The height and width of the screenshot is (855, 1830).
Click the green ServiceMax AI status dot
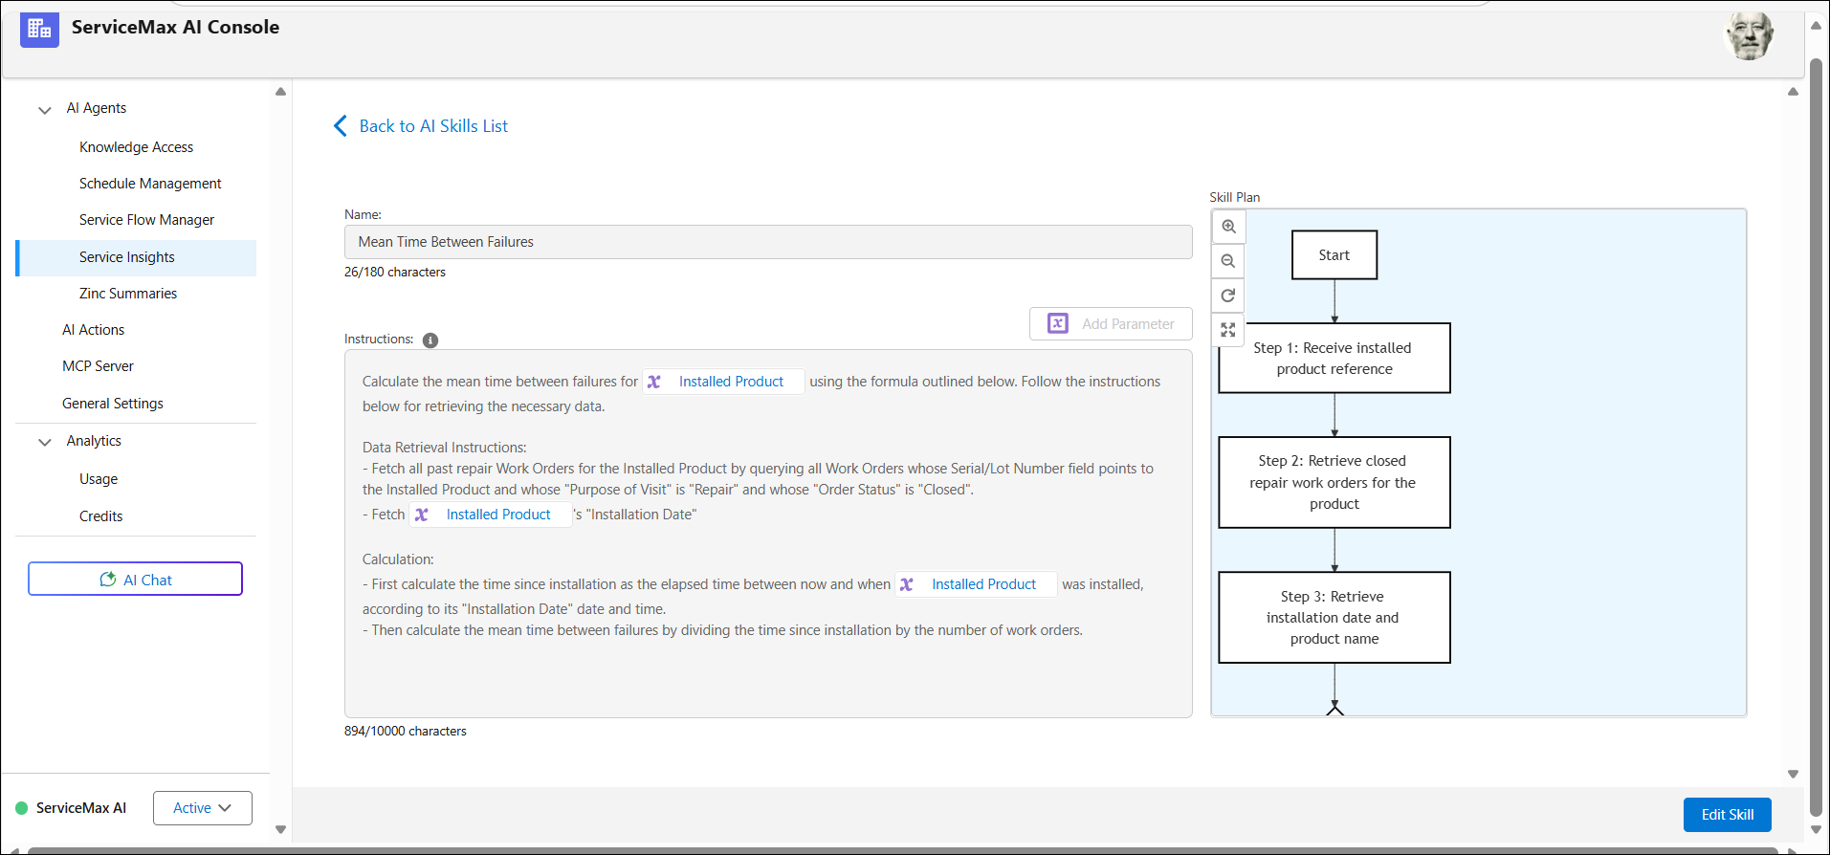tap(22, 808)
